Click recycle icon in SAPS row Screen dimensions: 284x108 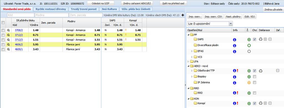[261, 39]
